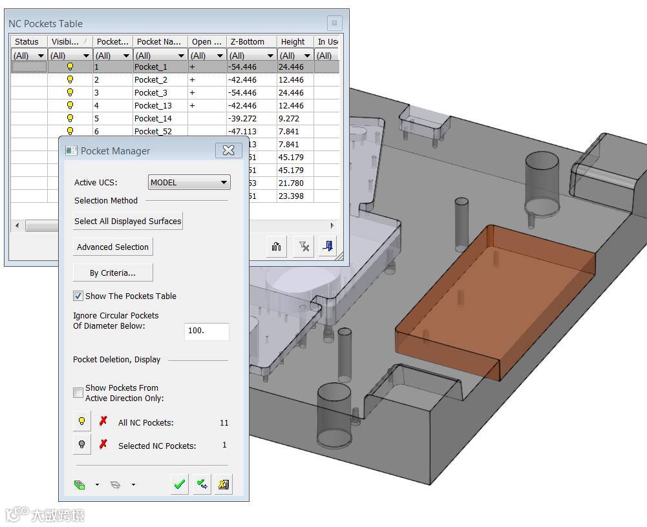Click the reorder columns icon in Pockets Table
This screenshot has height=527, width=647.
(x=276, y=247)
